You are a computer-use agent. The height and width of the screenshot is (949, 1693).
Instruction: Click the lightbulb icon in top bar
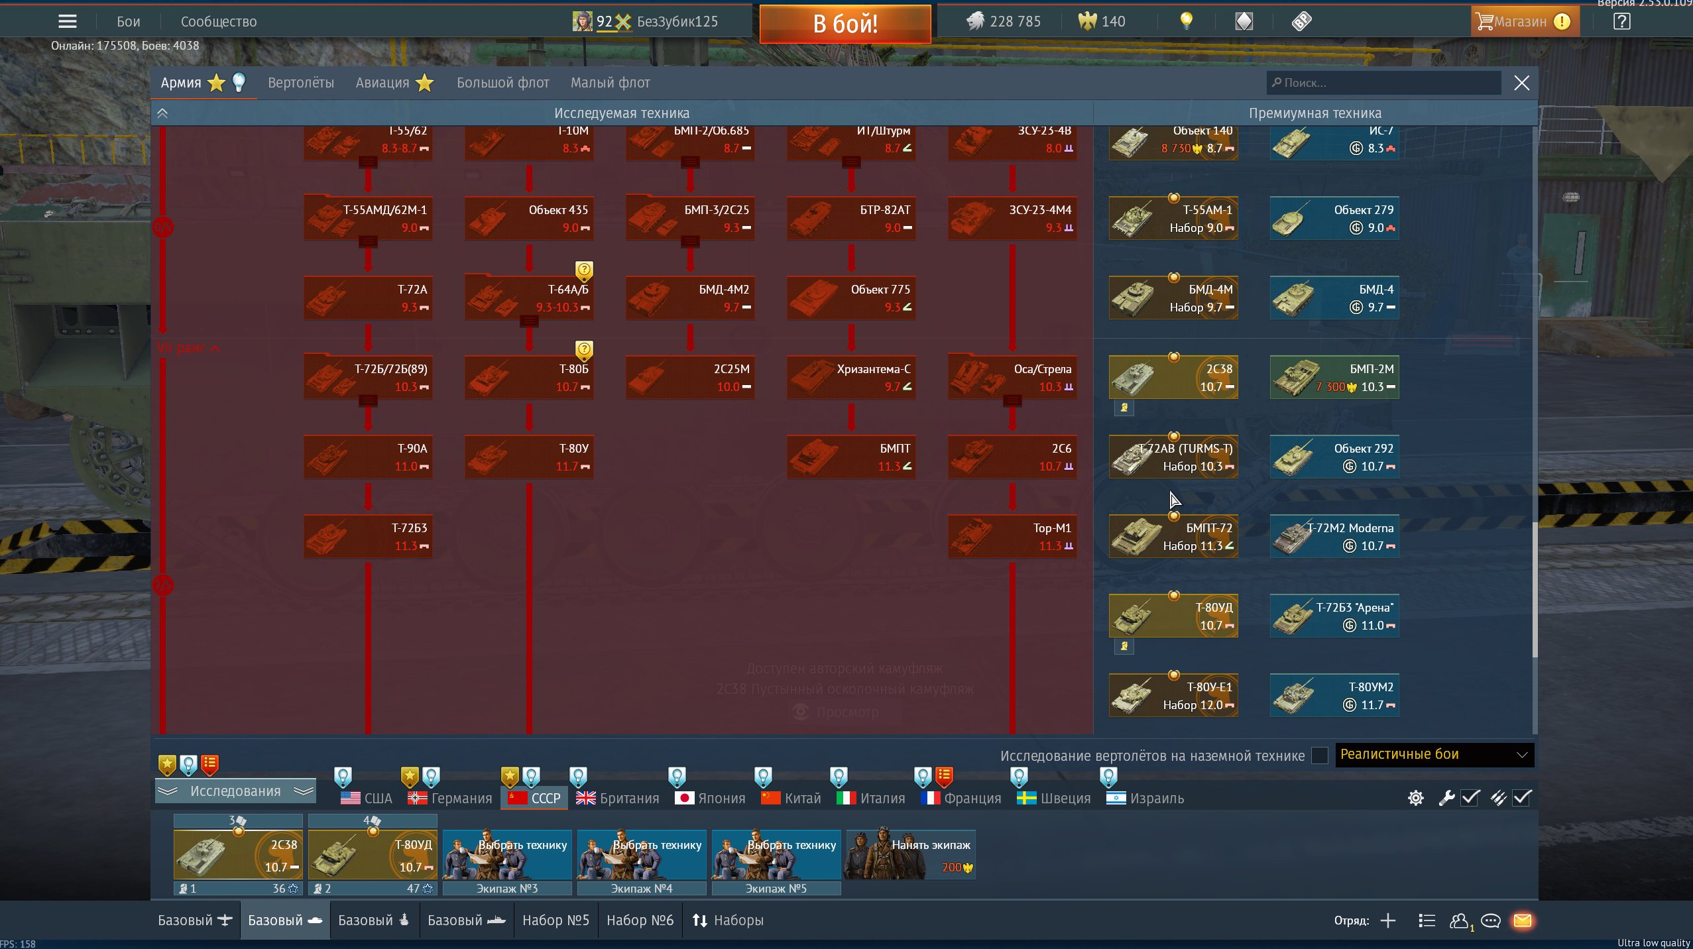click(x=1186, y=21)
